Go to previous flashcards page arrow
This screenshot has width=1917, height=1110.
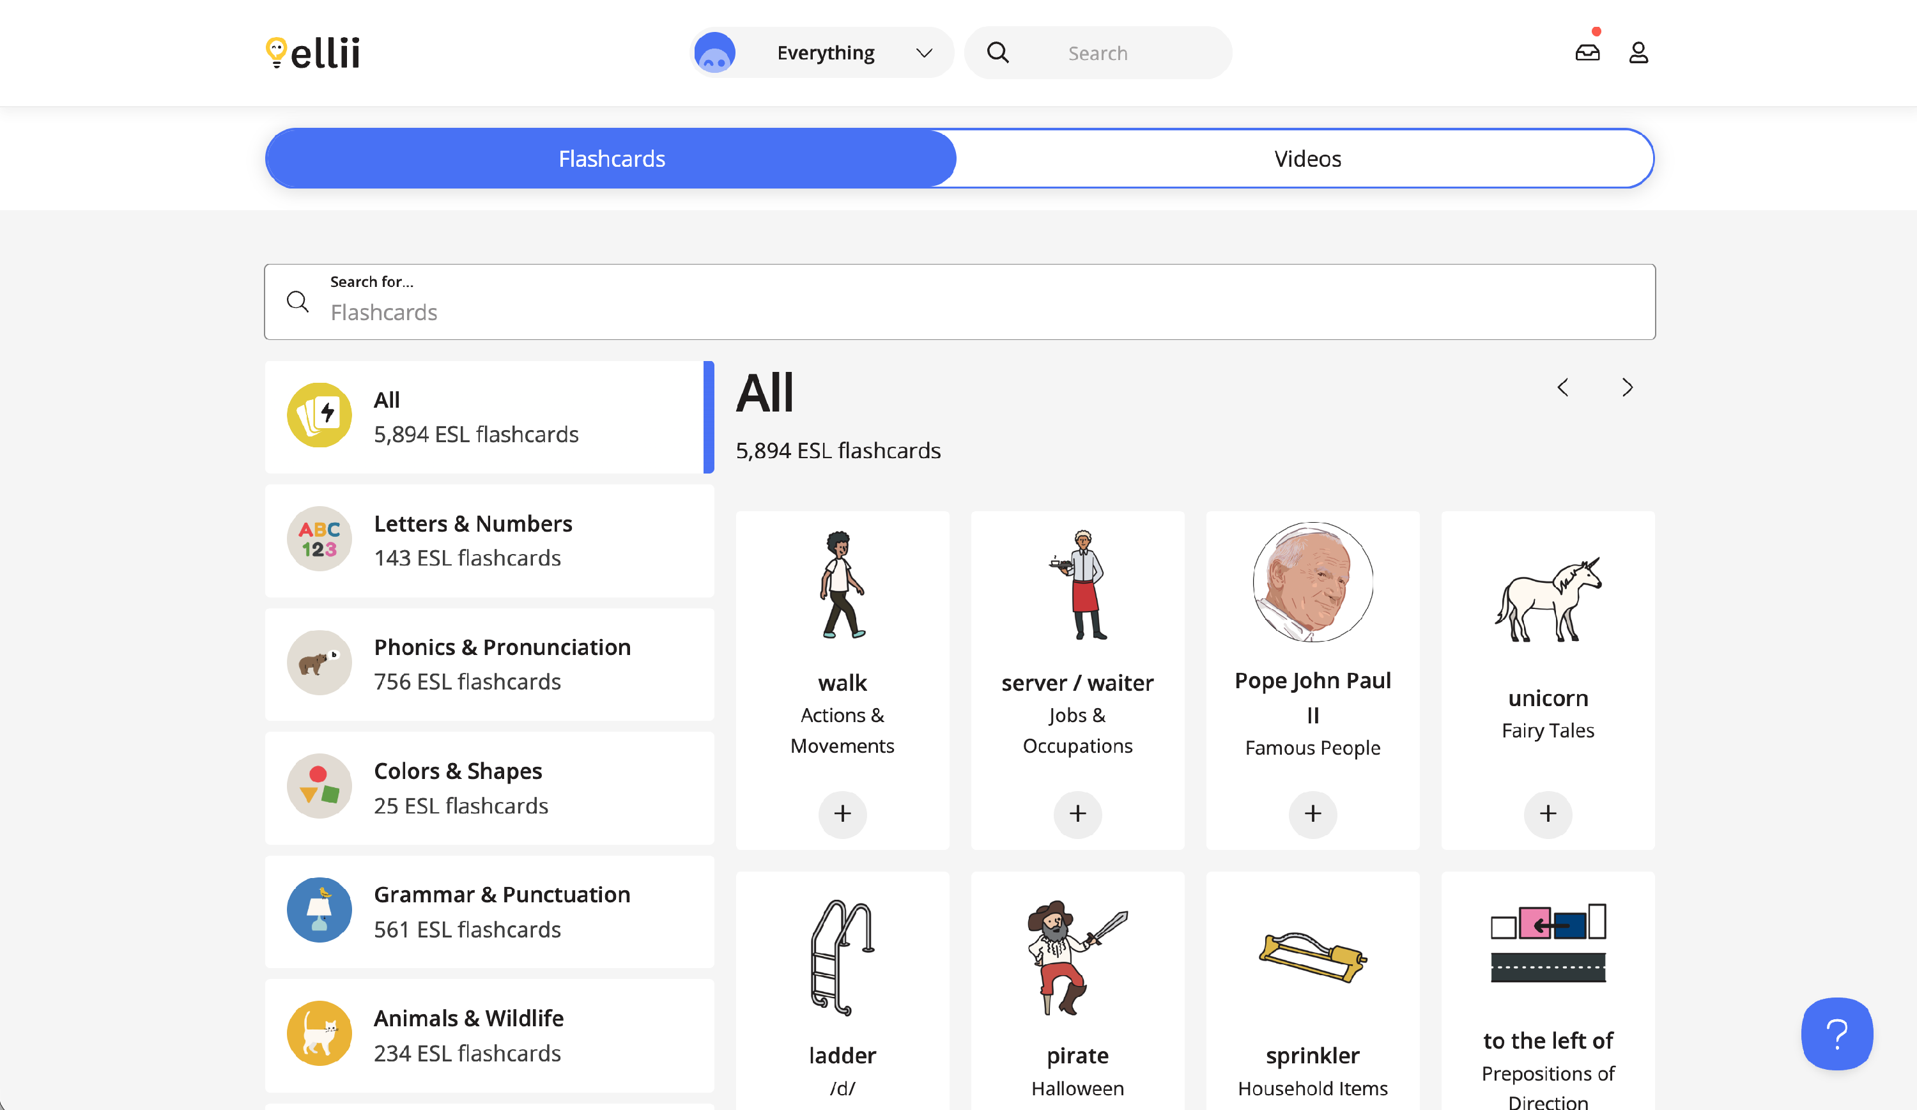(x=1562, y=387)
